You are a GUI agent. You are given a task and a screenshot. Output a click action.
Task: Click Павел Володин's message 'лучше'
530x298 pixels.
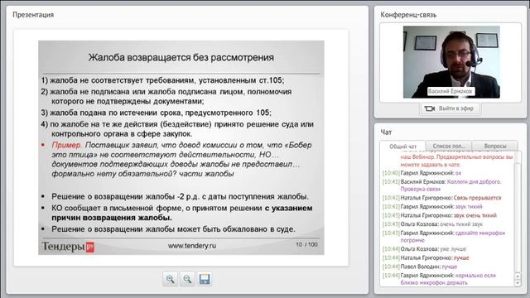pos(449,267)
